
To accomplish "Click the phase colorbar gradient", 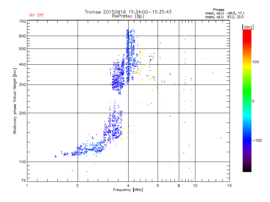I will point(247,100).
